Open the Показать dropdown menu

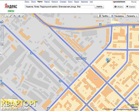[x=132, y=16]
